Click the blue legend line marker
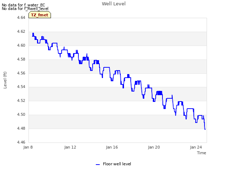The height and width of the screenshot is (171, 228). pyautogui.click(x=98, y=165)
